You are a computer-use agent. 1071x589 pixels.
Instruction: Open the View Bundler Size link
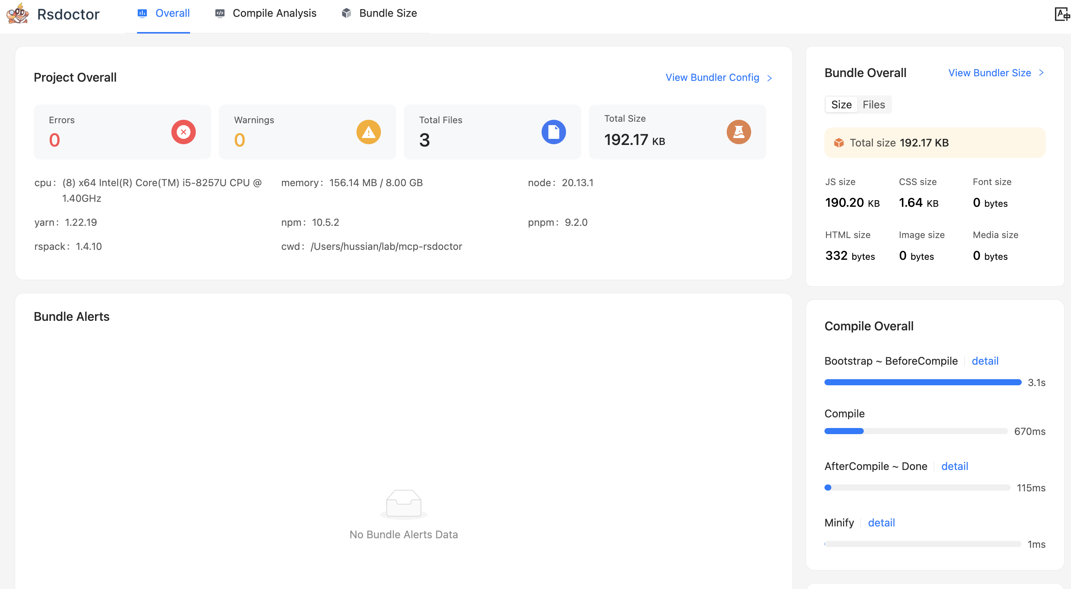pos(989,73)
